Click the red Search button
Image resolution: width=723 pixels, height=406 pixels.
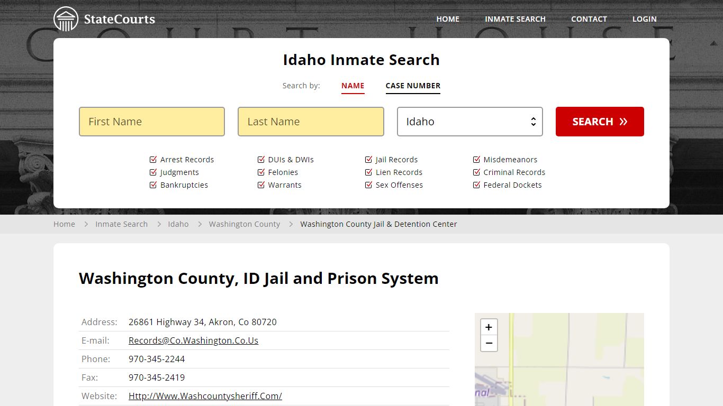tap(600, 122)
